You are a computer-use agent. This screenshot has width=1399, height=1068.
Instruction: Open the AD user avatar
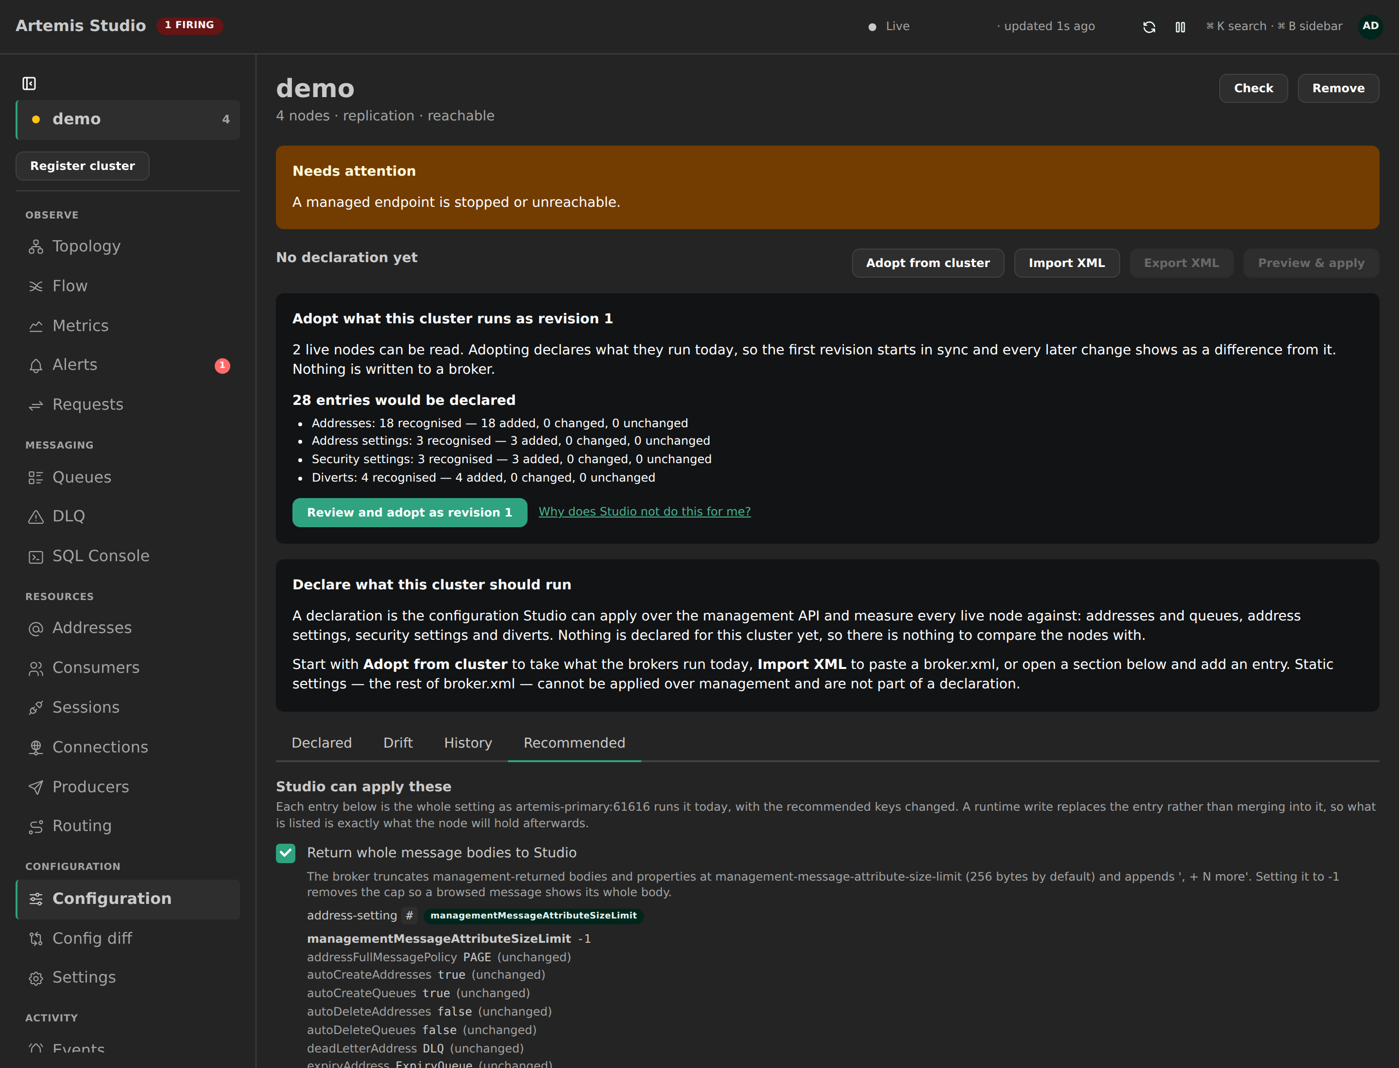tap(1370, 26)
